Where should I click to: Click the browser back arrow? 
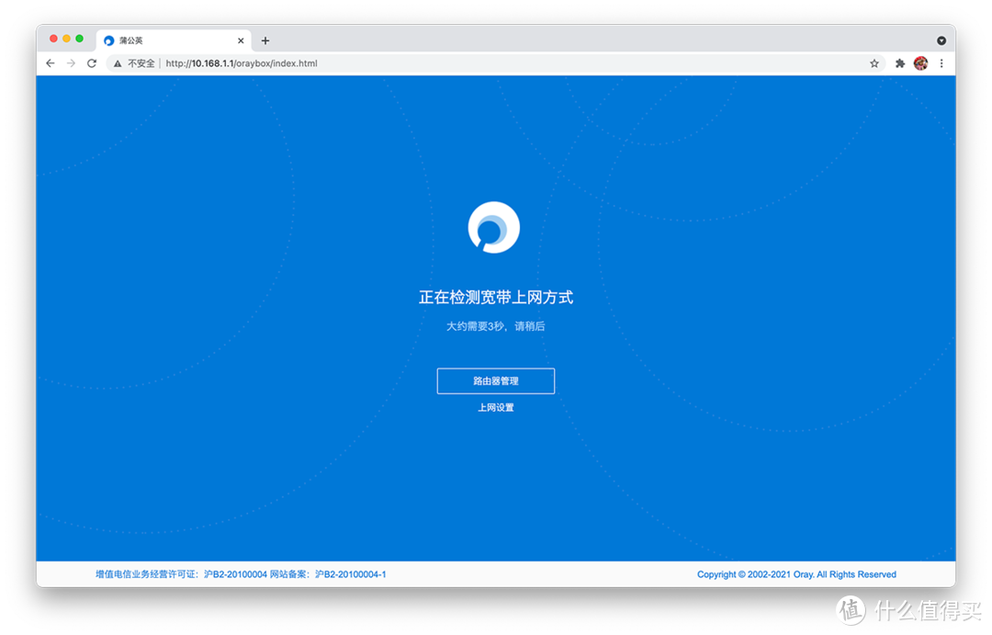point(51,63)
